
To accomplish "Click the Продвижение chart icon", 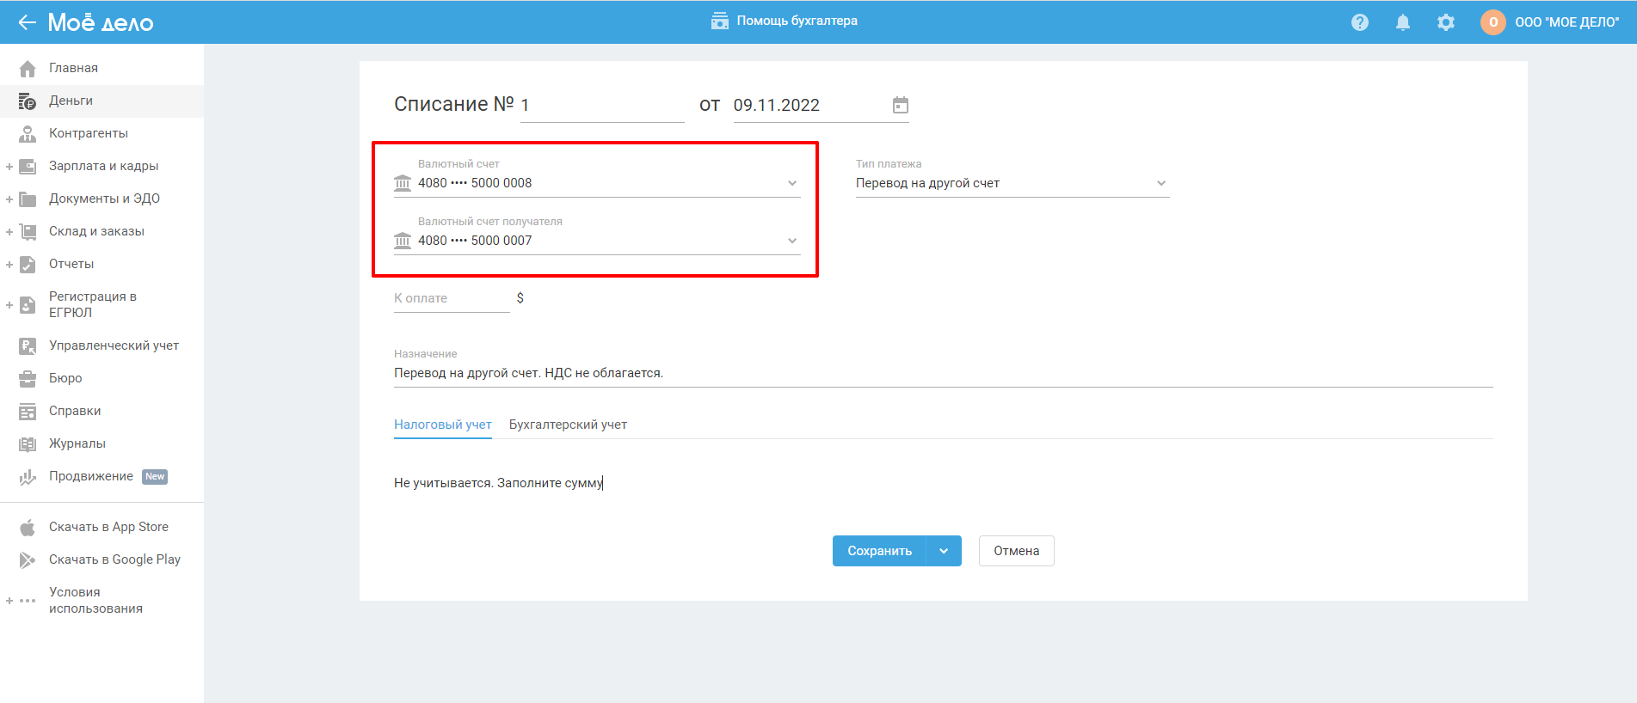I will (28, 476).
